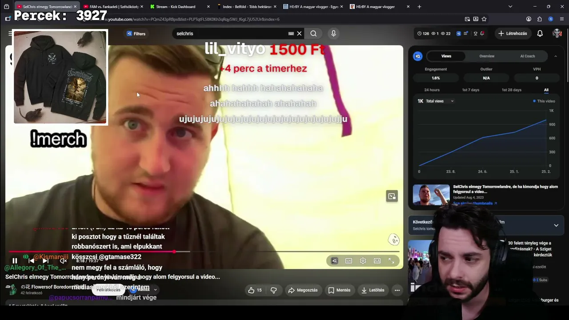This screenshot has height=320, width=569.
Task: Click the blue vidIQ icon in stats bar
Action: click(459, 33)
